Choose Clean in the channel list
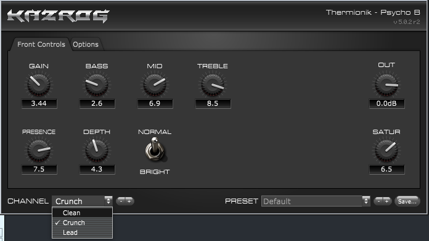This screenshot has width=429, height=241. point(82,213)
